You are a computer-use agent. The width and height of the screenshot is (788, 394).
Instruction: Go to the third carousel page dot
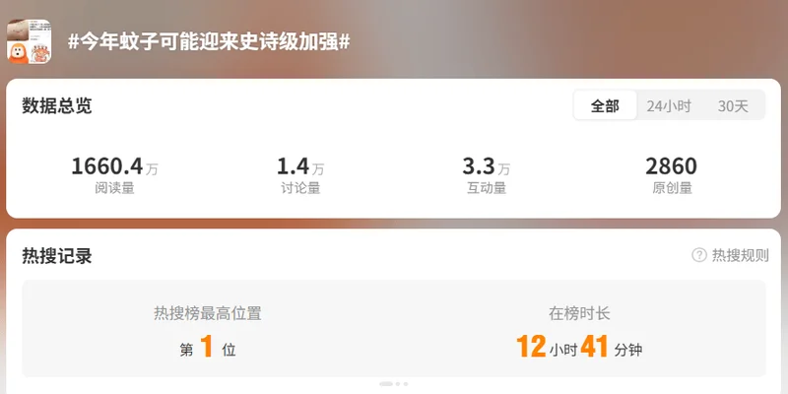coord(406,384)
